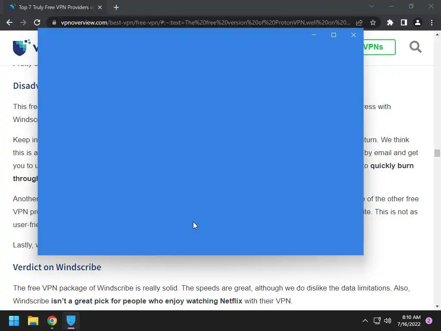Image resolution: width=441 pixels, height=331 pixels.
Task: View site information lock icon
Action: [x=54, y=22]
